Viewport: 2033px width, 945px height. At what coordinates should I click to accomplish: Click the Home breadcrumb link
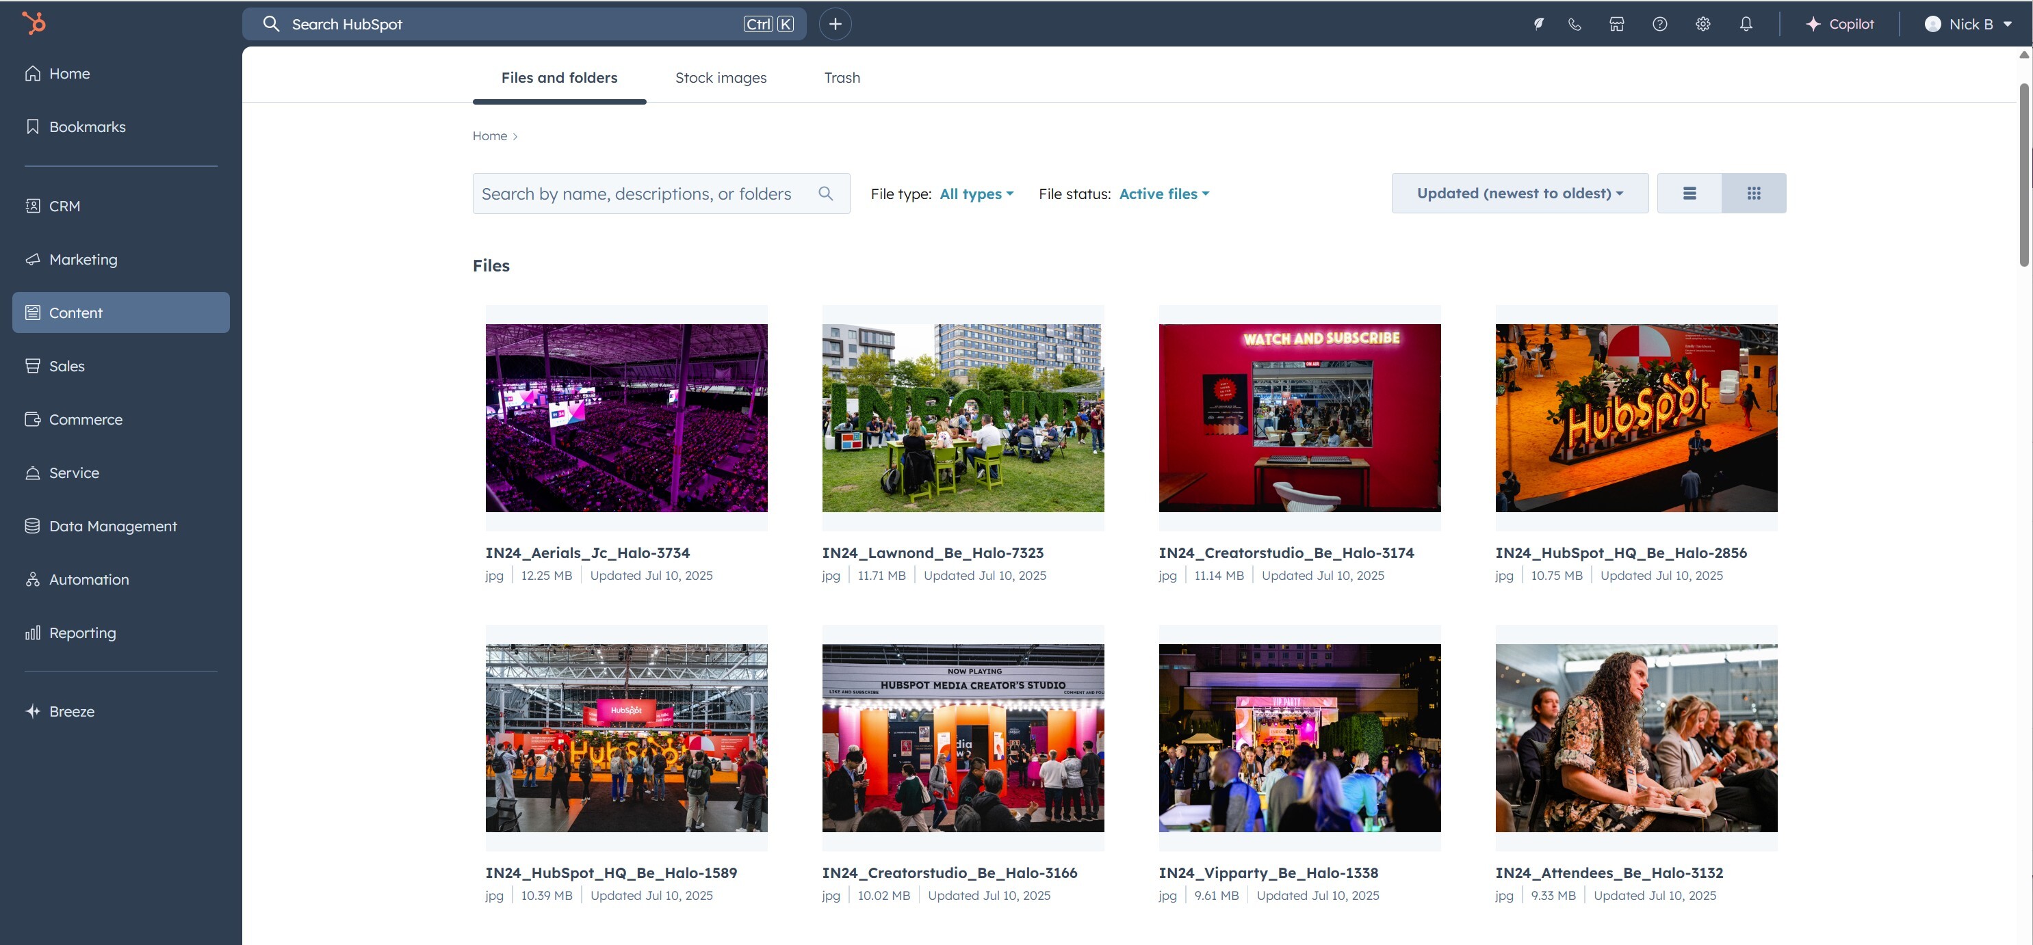pyautogui.click(x=489, y=135)
